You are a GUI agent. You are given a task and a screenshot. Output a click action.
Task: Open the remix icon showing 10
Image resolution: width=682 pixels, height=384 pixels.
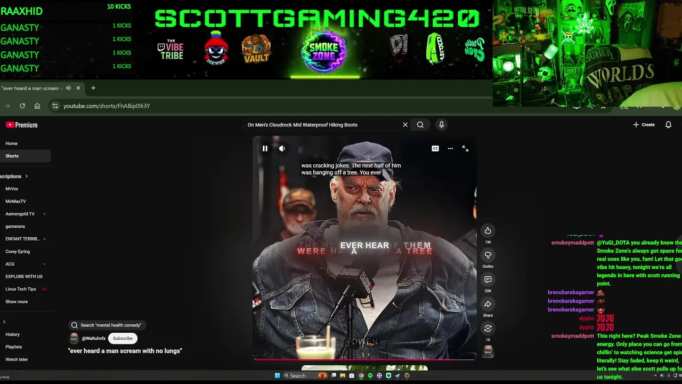pyautogui.click(x=488, y=329)
